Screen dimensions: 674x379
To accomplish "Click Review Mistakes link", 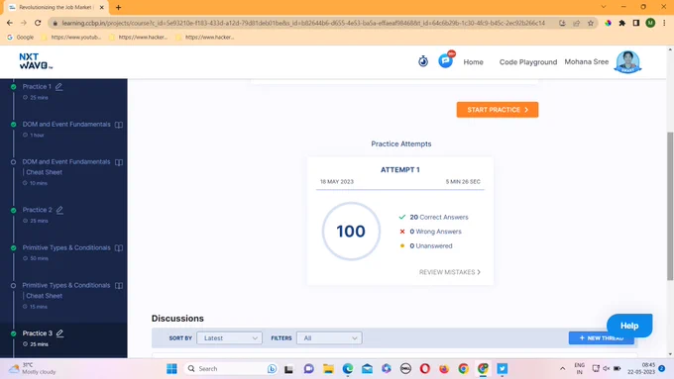I will coord(450,272).
